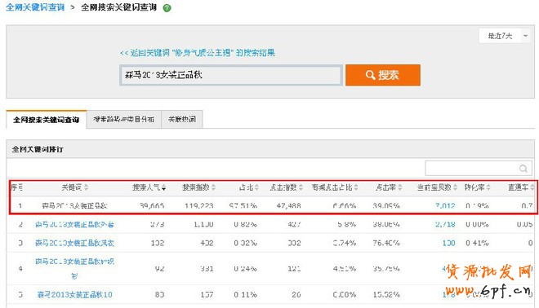Open keyword link in row 3 ending 风衣

tap(74, 243)
